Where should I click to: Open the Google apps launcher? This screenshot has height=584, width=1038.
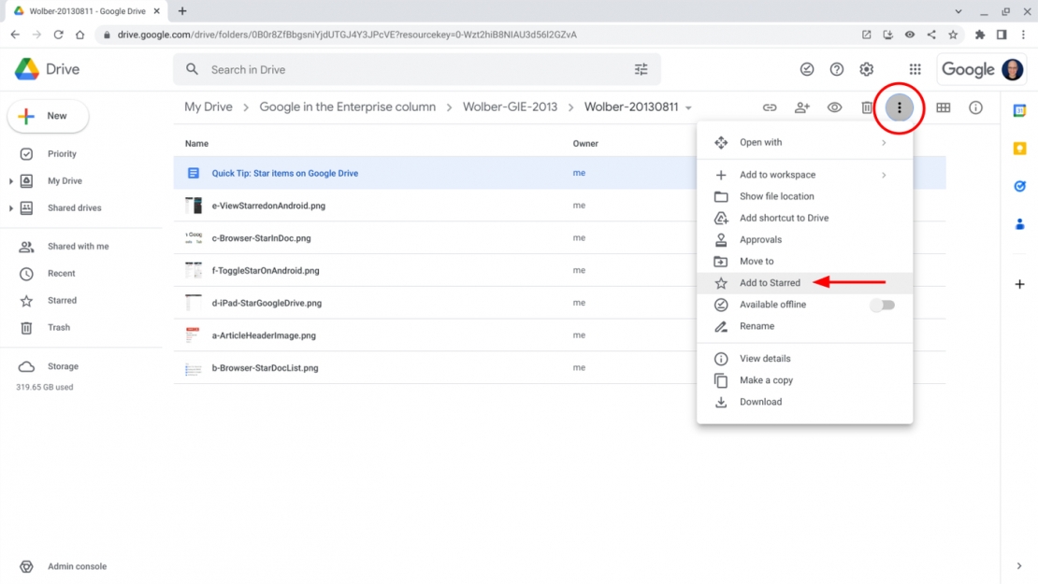coord(915,68)
